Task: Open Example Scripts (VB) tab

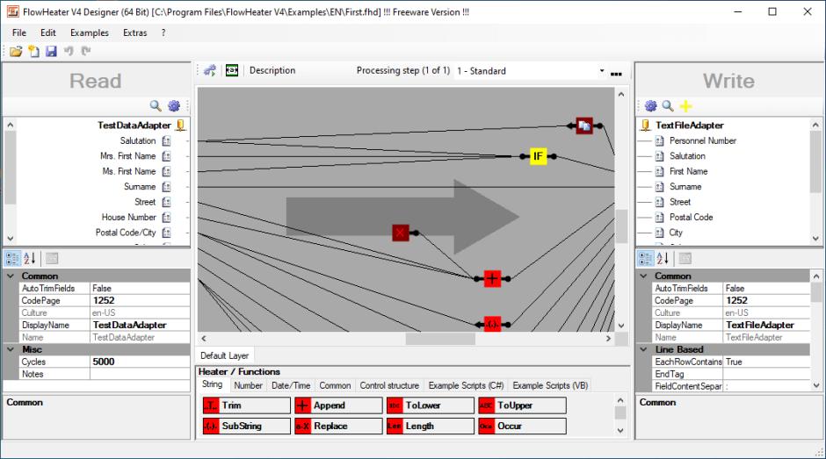Action: (550, 385)
